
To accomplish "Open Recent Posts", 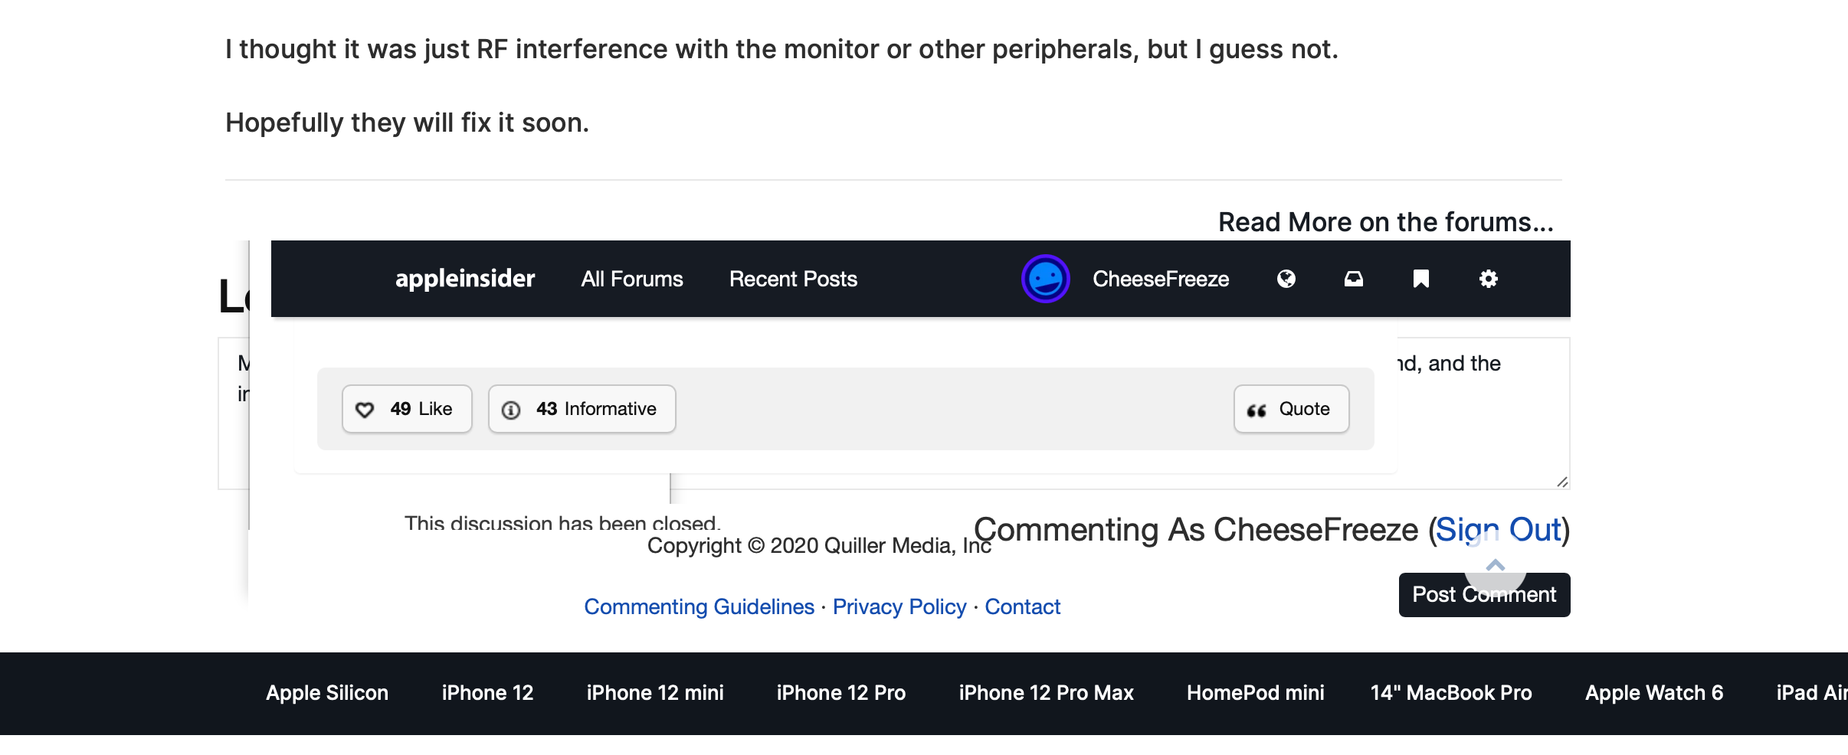I will (x=793, y=279).
